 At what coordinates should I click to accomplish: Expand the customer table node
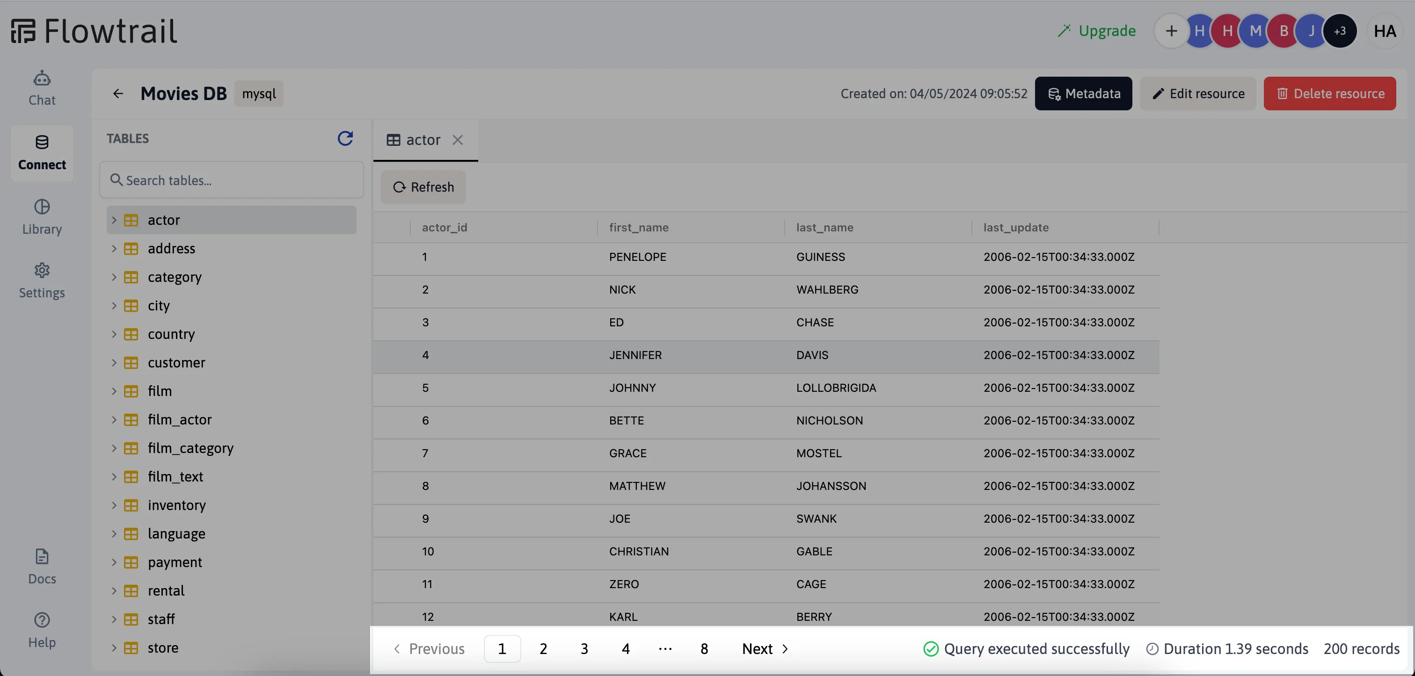coord(114,363)
